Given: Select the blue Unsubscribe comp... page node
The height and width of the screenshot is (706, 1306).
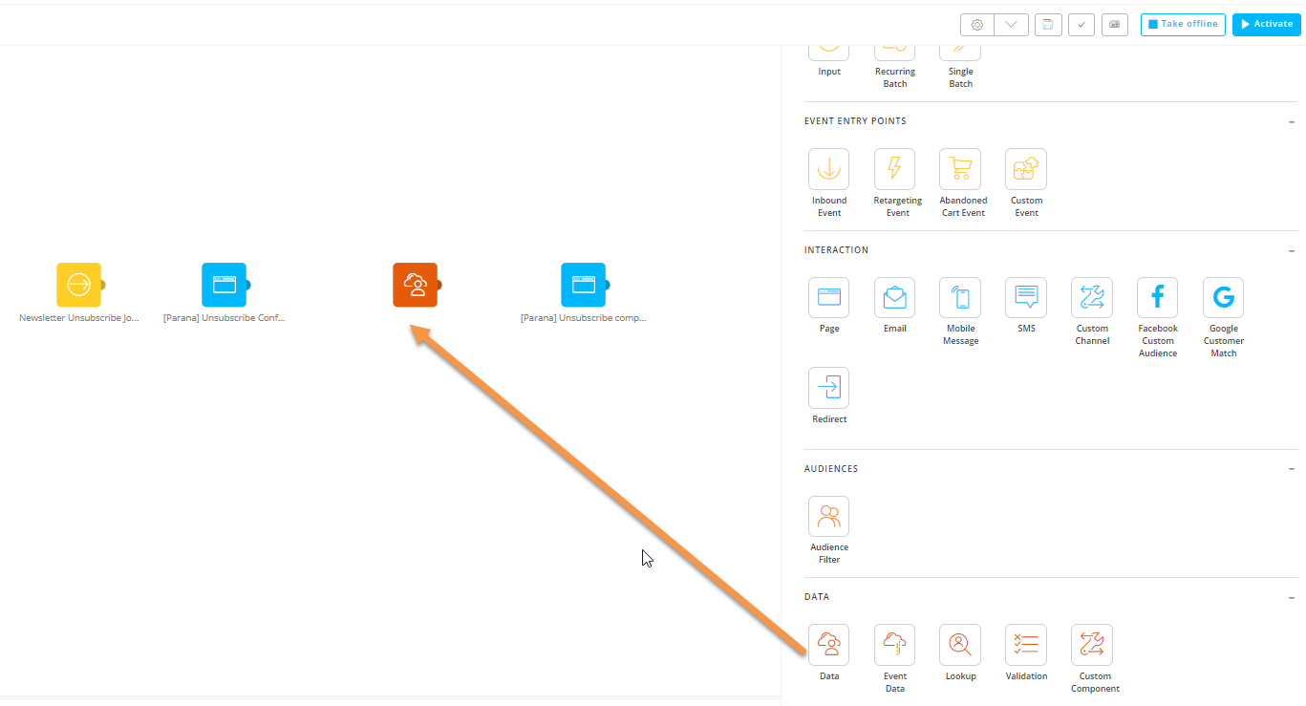Looking at the screenshot, I should [x=583, y=285].
